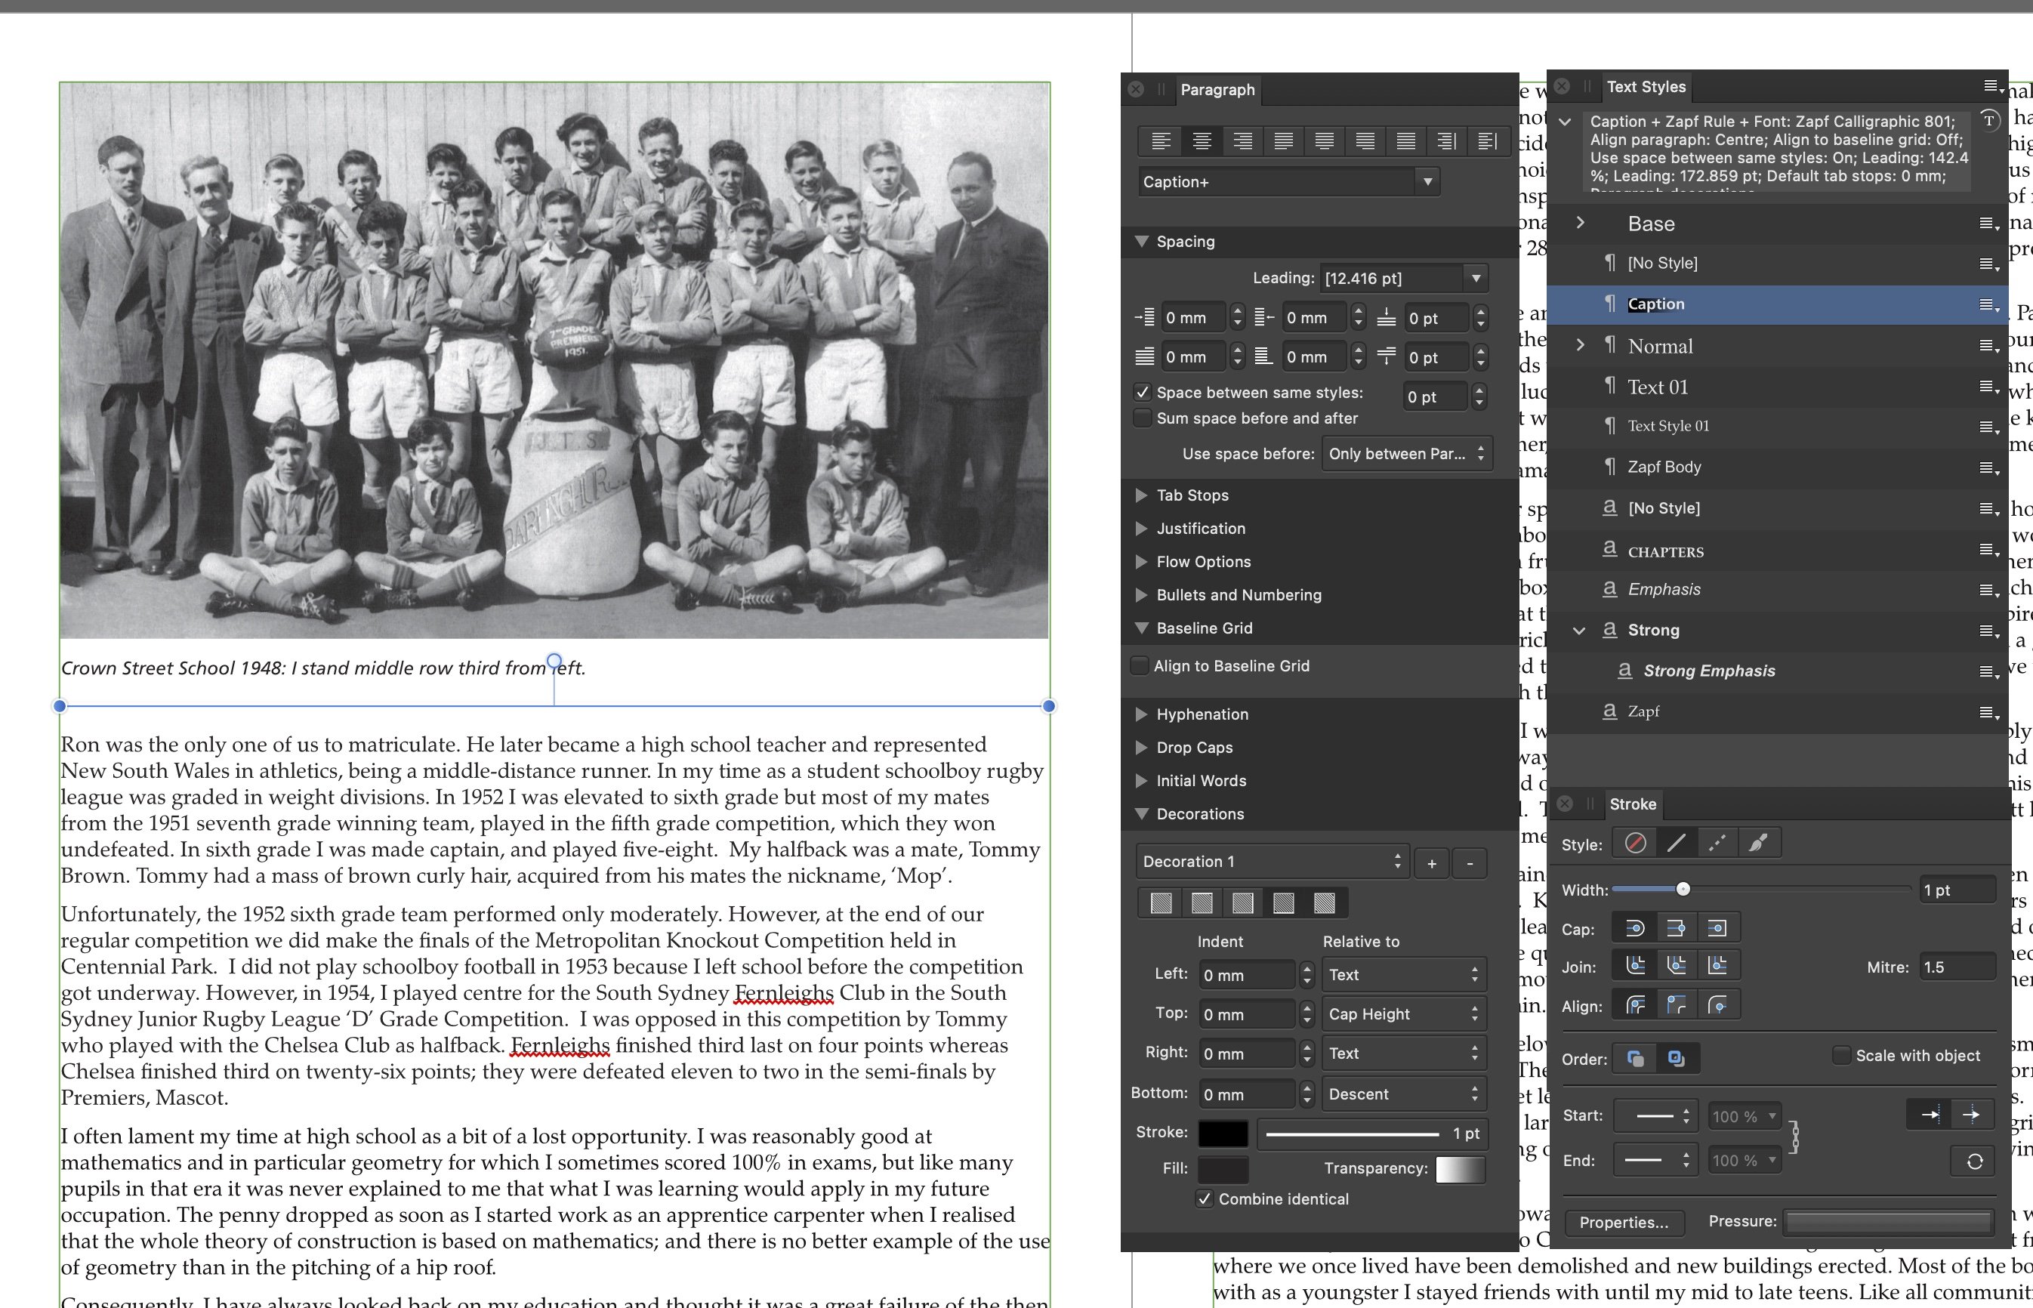Enable Scale with object checkbox
The width and height of the screenshot is (2033, 1308).
[x=1841, y=1055]
